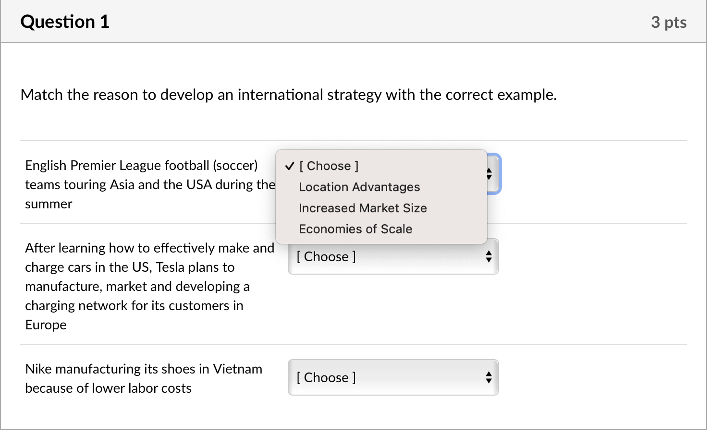Click the "3 pts" label
The width and height of the screenshot is (710, 434).
pyautogui.click(x=670, y=22)
